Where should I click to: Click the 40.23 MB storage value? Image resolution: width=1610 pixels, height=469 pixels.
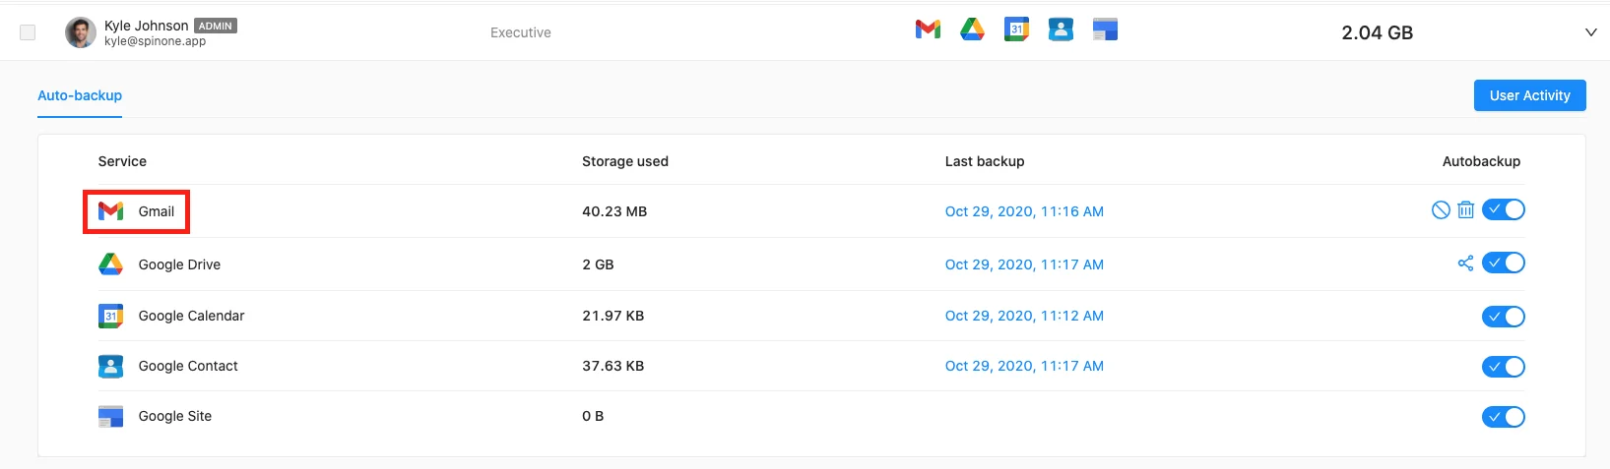pos(614,211)
